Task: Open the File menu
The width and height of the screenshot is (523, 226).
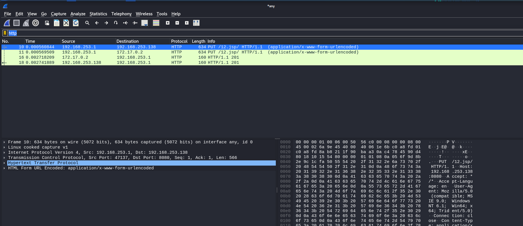Action: click(x=8, y=14)
